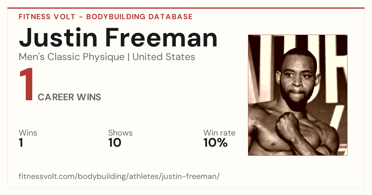Screen dimensions: 372x195
Task: Click the United States country text
Action: tap(164, 57)
